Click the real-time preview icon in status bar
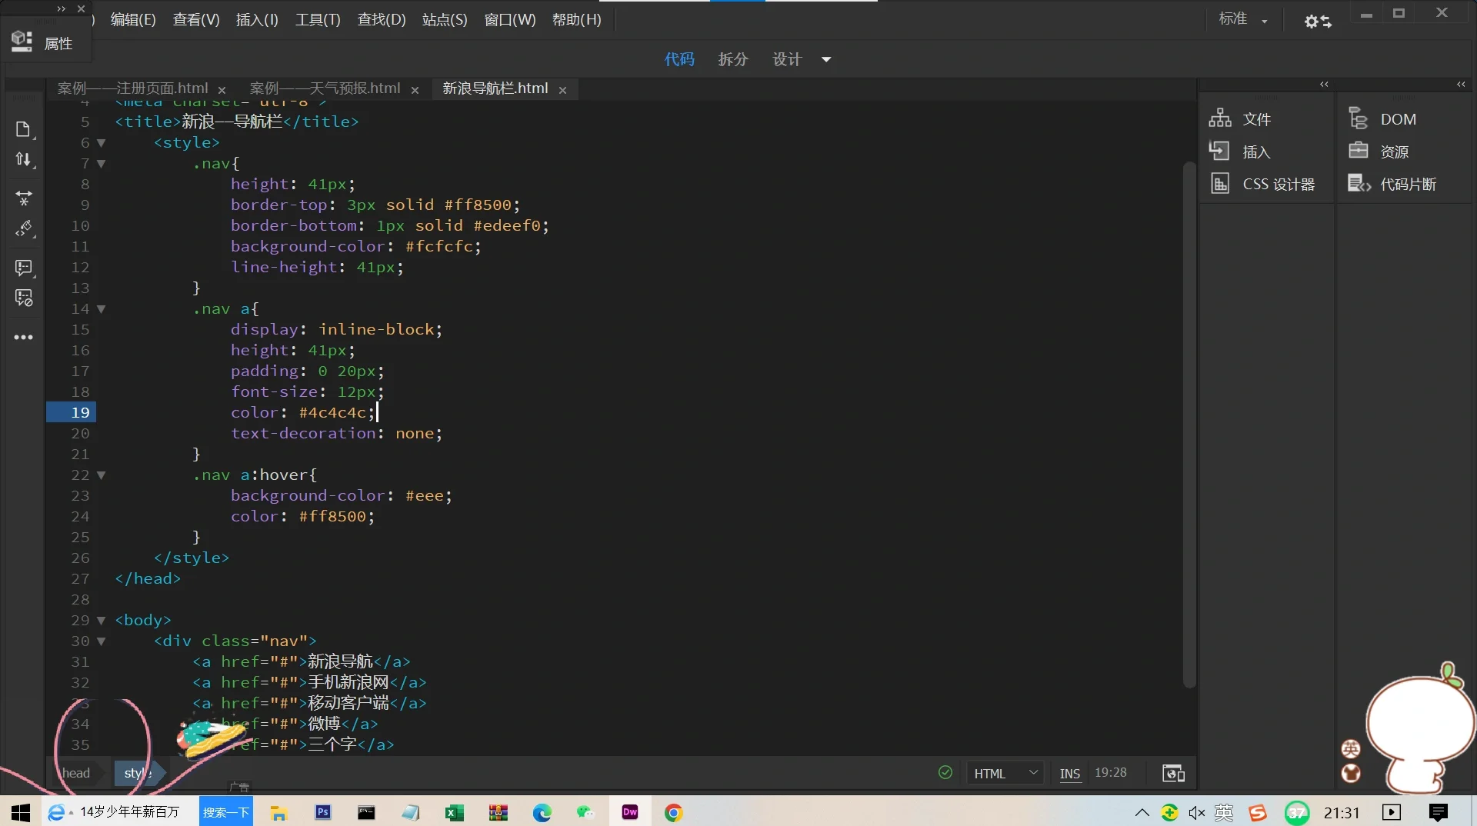Screen dimensions: 1477x826 pyautogui.click(x=1172, y=773)
